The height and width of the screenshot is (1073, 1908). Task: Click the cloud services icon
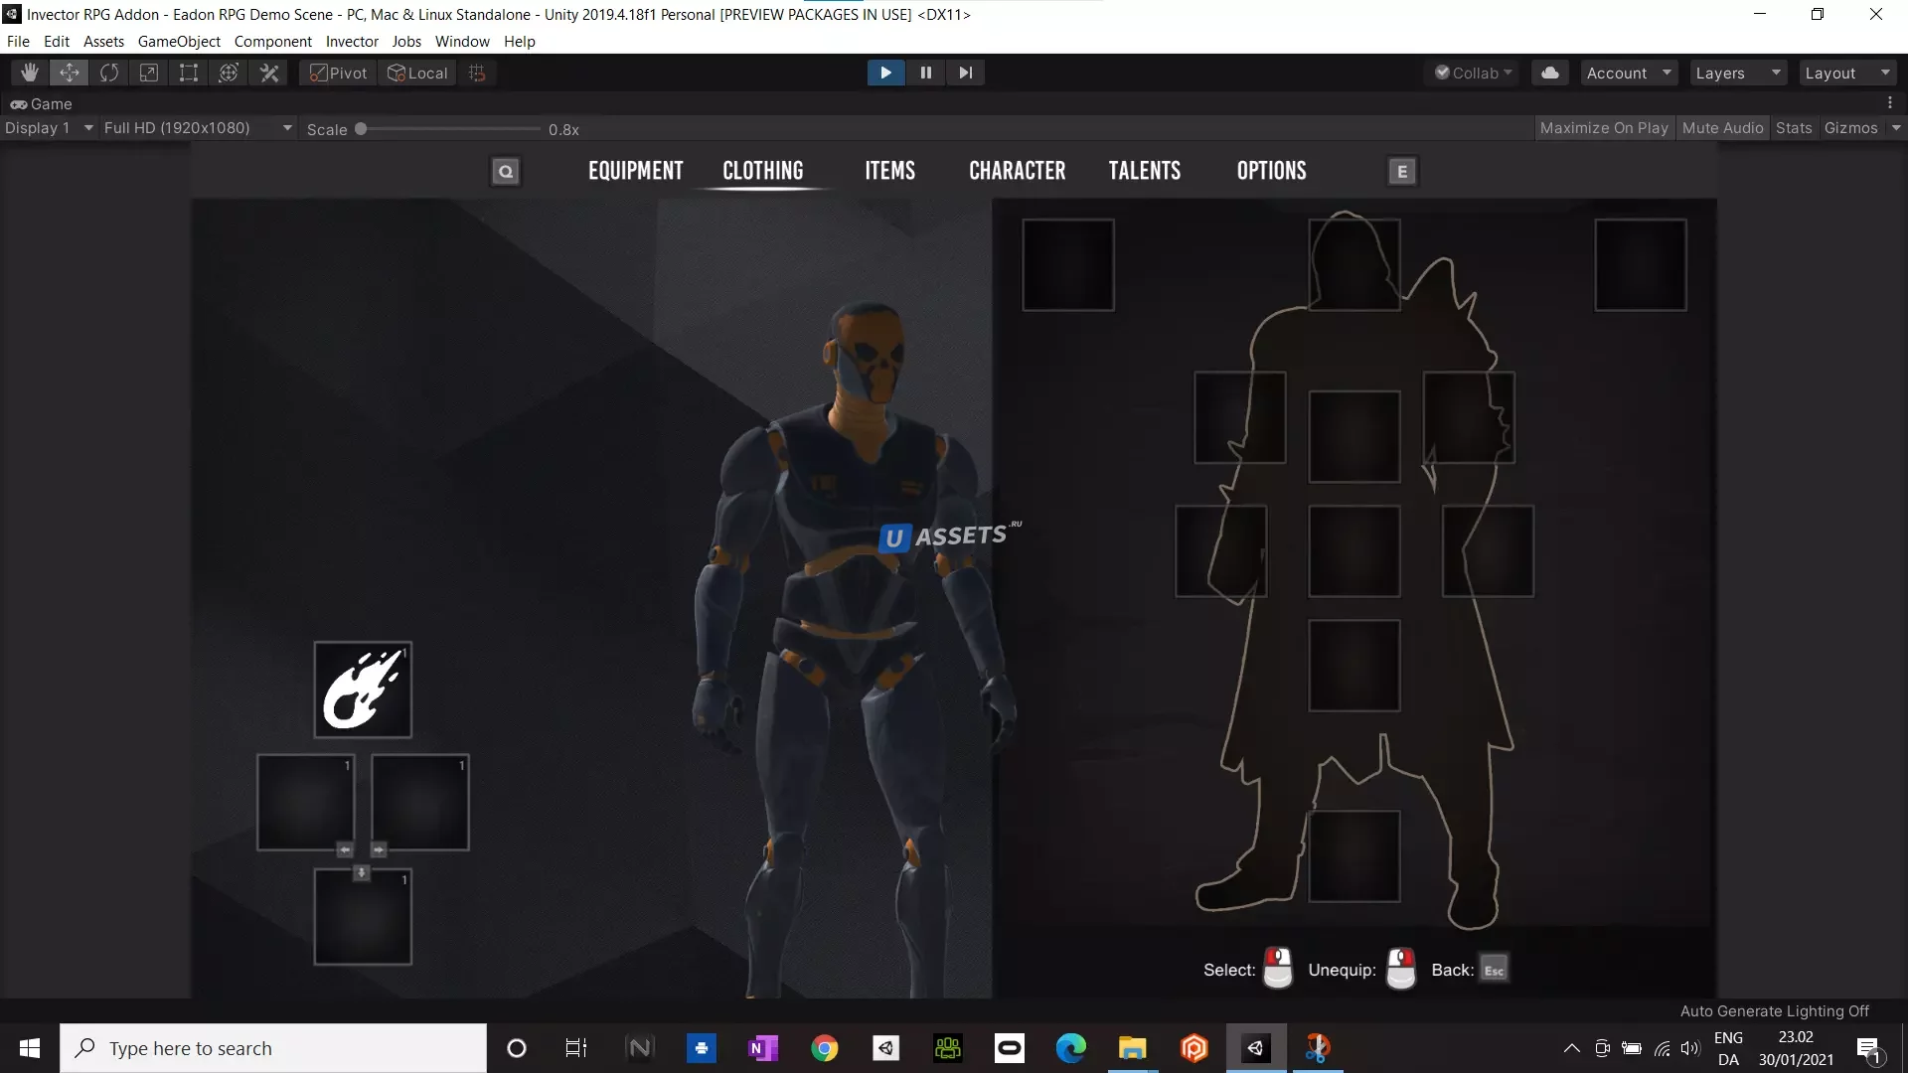pyautogui.click(x=1549, y=73)
